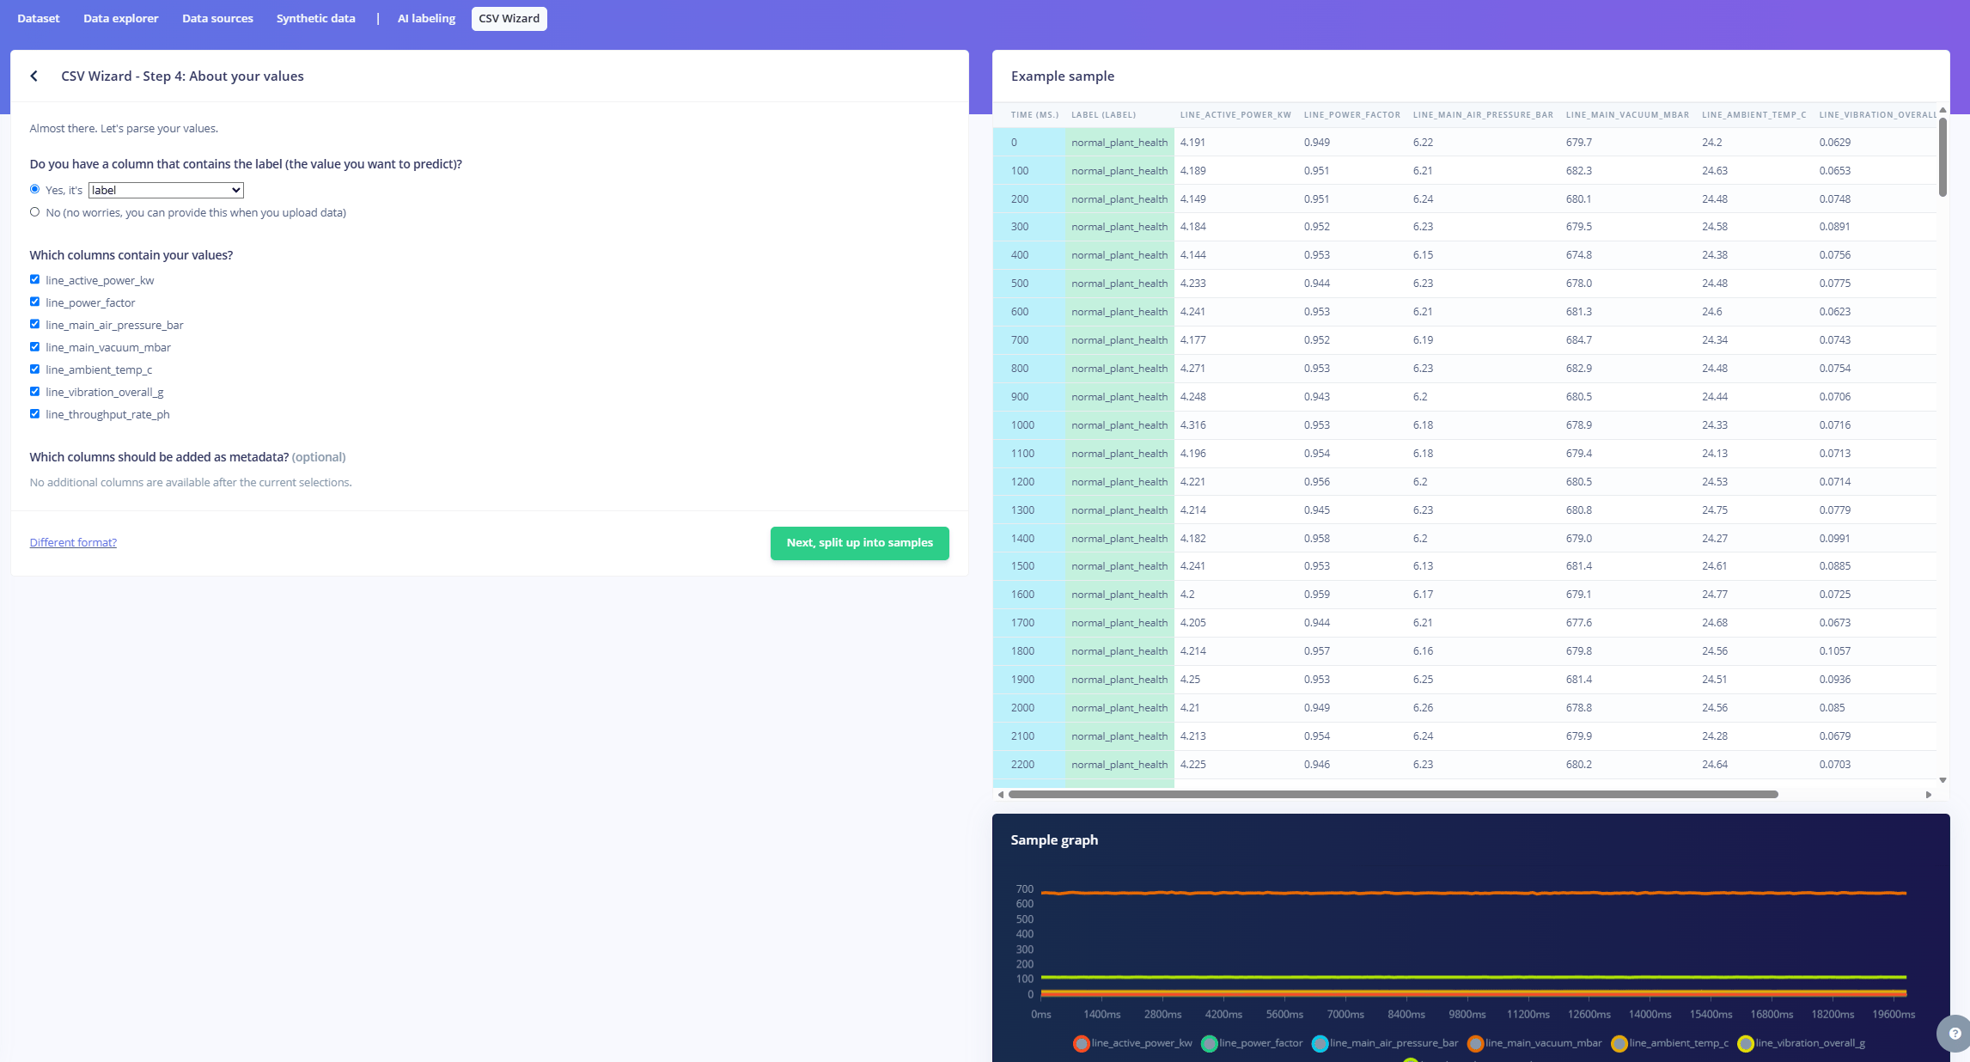Click the LINE_AMBIENT_TEMP_C column header

[1754, 115]
